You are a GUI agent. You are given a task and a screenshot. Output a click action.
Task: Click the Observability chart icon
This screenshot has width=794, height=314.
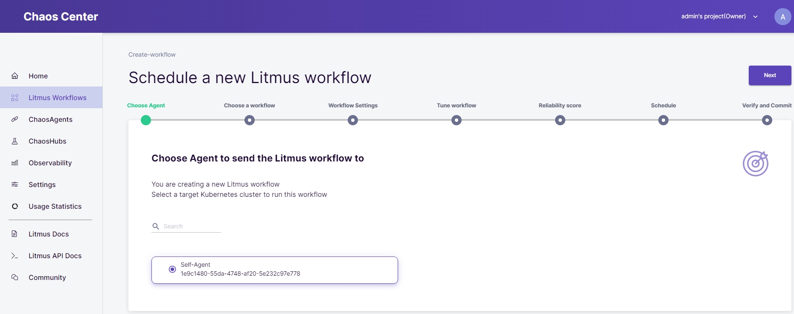(15, 163)
